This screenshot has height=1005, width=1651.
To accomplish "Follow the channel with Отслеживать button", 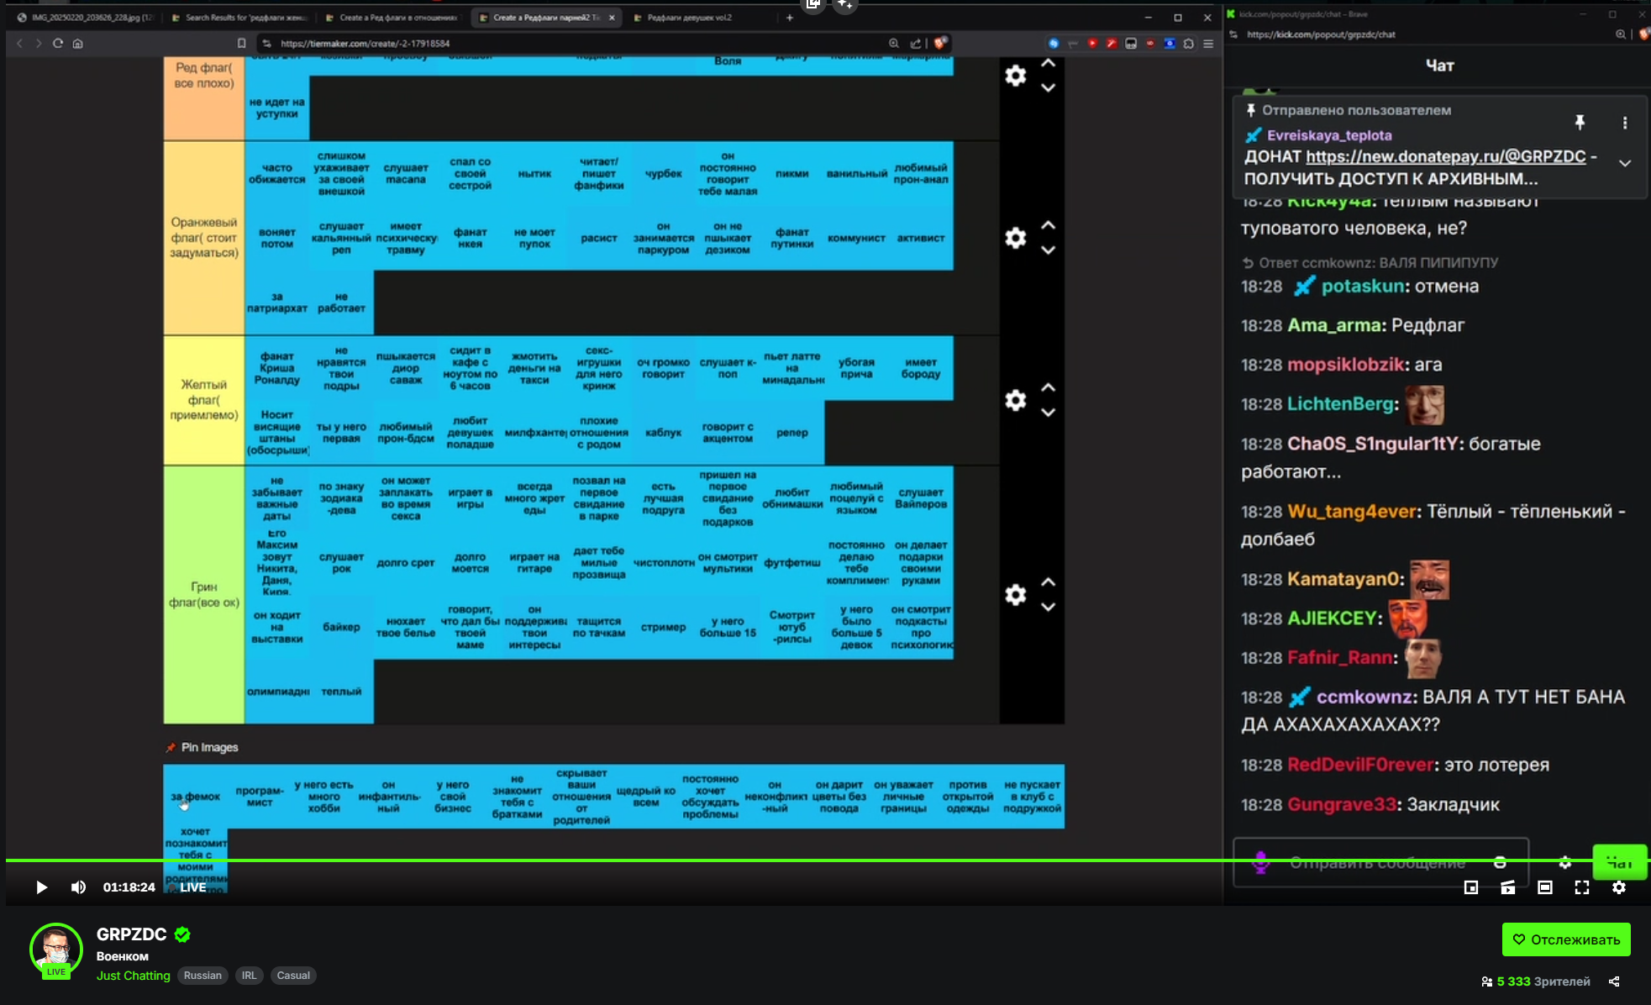I will (1566, 939).
